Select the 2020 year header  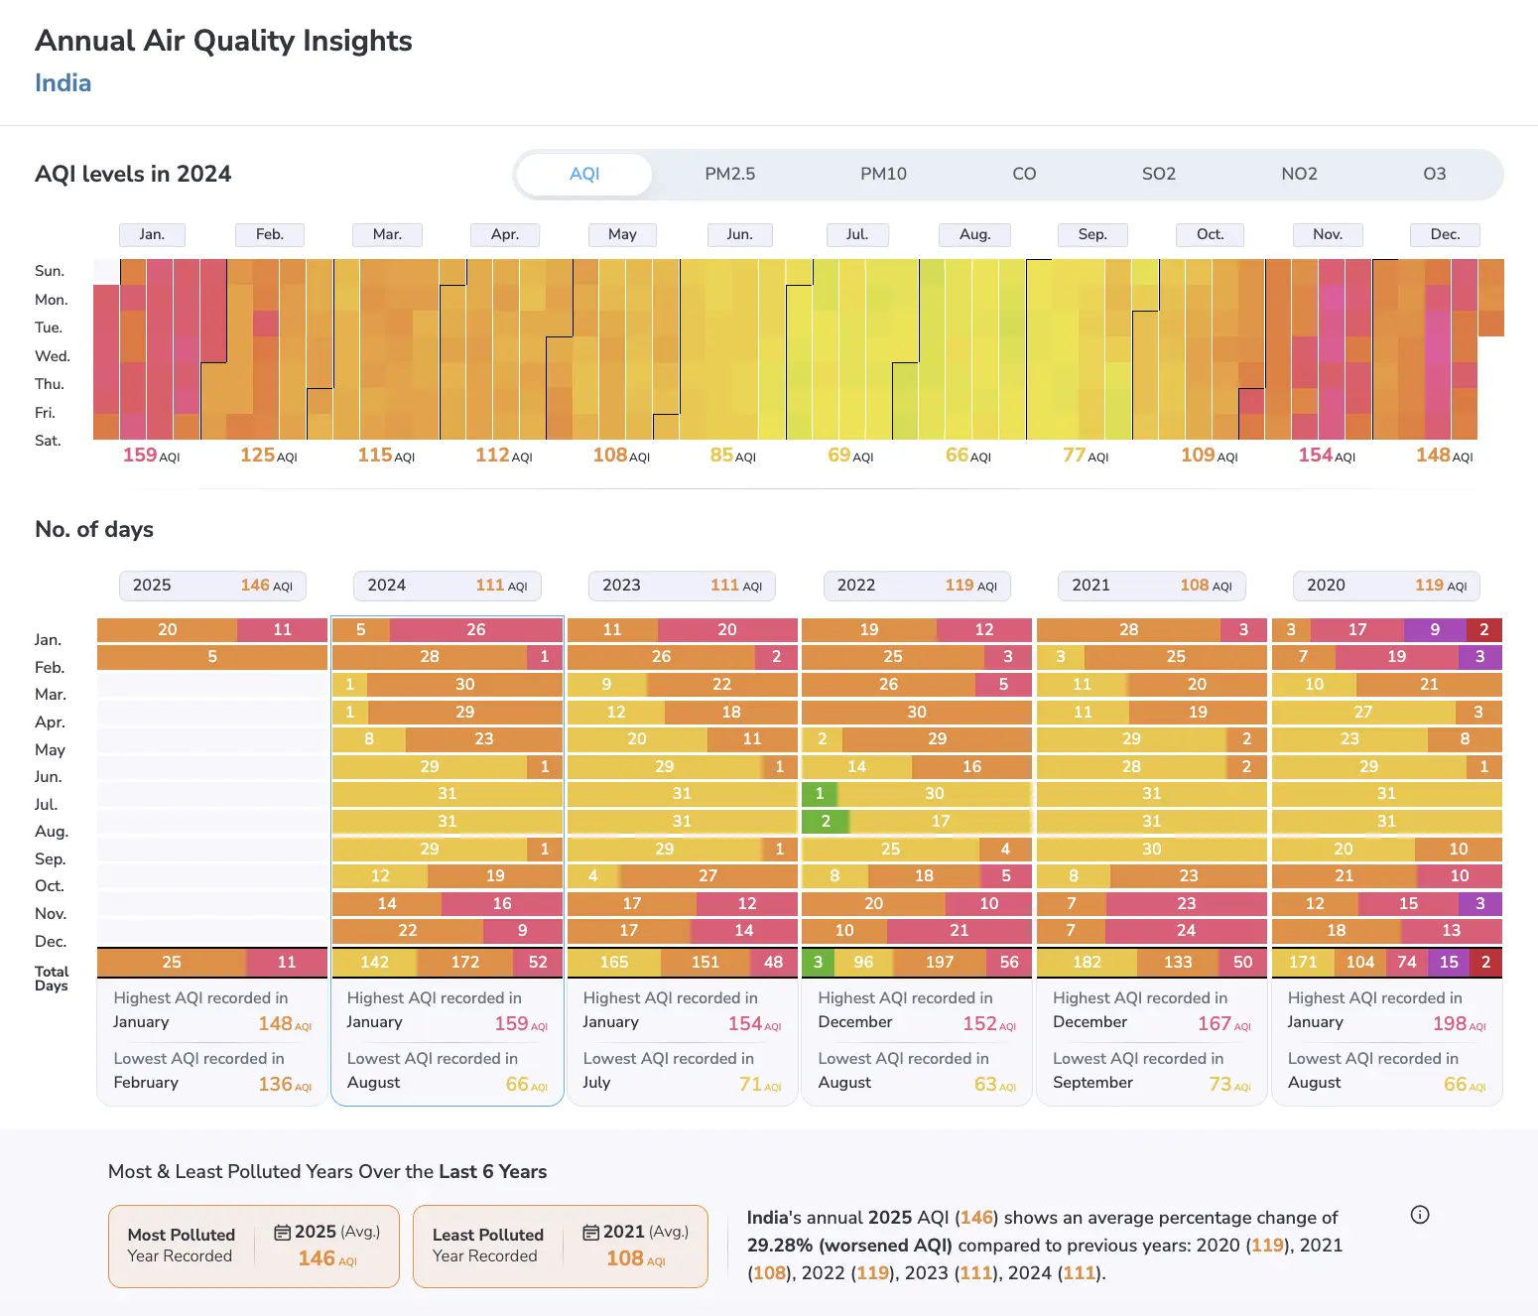[x=1386, y=586]
